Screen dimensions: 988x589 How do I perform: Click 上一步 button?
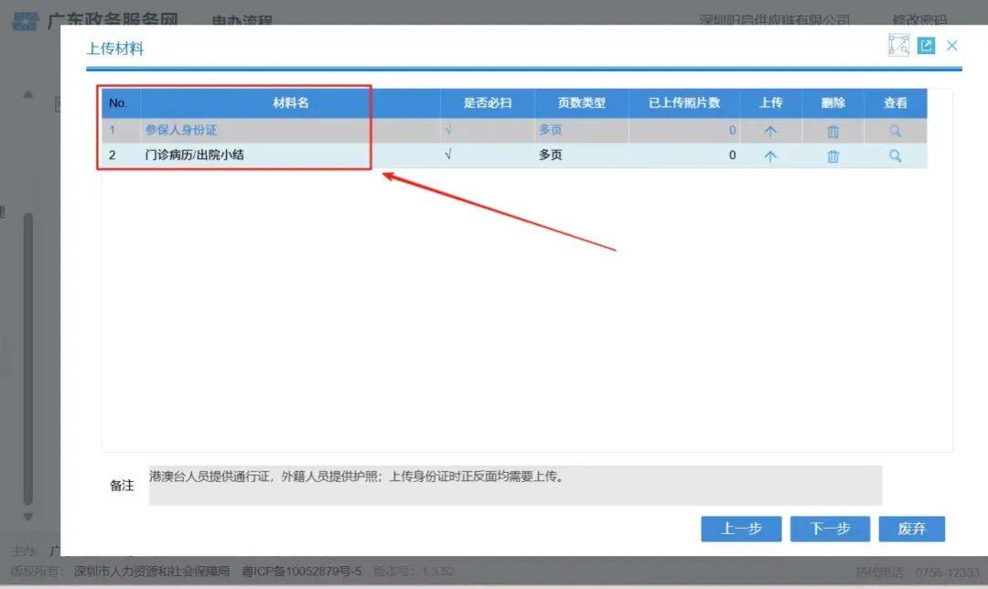point(741,529)
